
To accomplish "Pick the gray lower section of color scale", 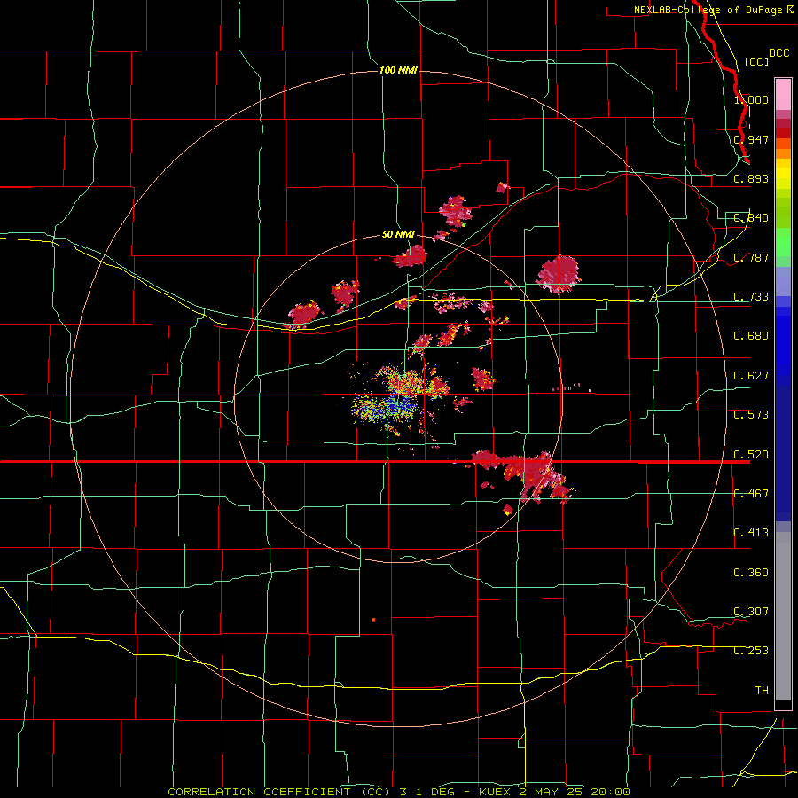I will [x=783, y=616].
